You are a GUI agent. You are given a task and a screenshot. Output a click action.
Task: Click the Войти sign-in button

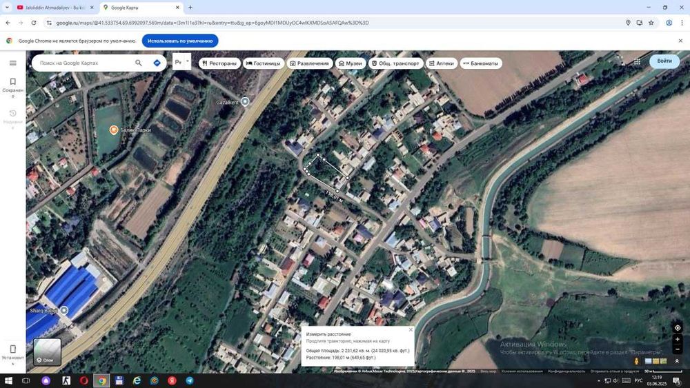click(664, 61)
